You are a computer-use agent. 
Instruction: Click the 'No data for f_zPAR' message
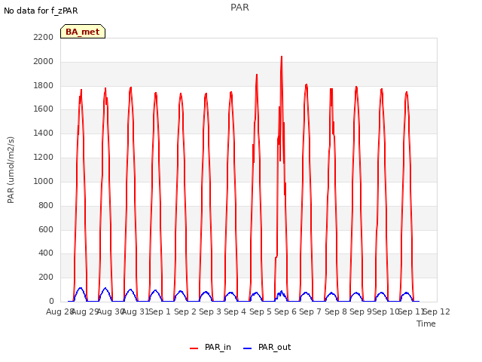(41, 11)
